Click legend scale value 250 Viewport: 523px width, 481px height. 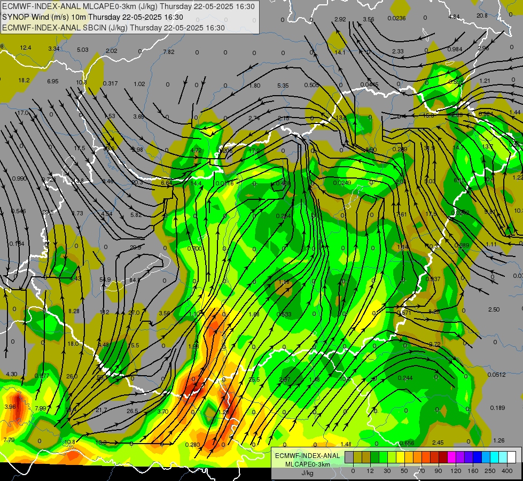click(490, 471)
